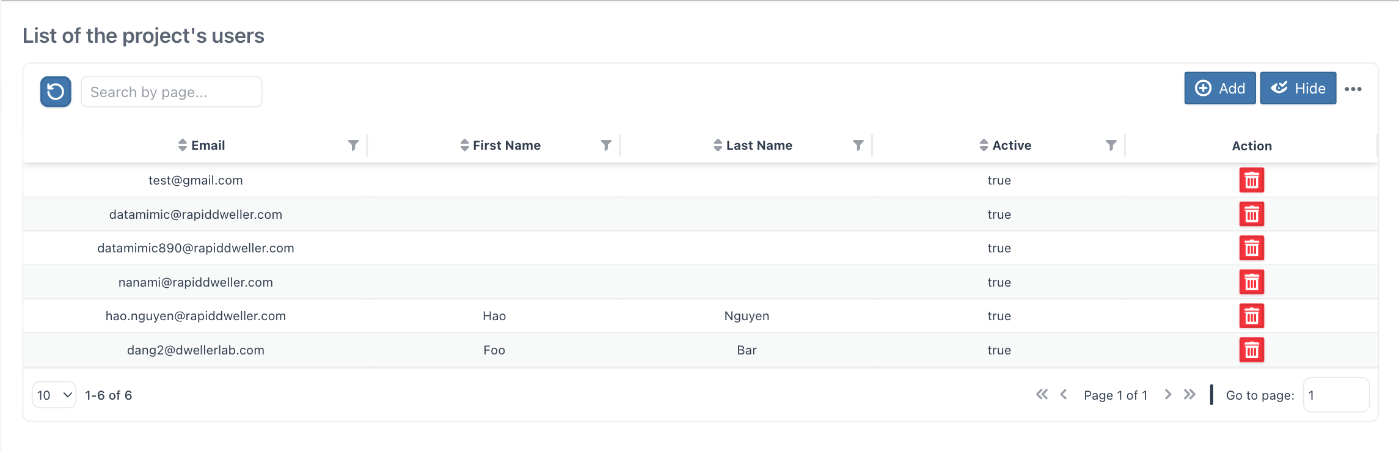Go to the first page
The height and width of the screenshot is (451, 1399).
tap(1042, 395)
